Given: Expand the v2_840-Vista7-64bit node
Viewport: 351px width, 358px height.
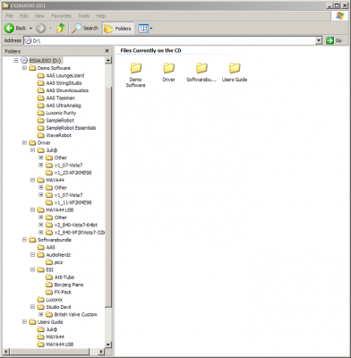Looking at the screenshot, I should click(41, 225).
